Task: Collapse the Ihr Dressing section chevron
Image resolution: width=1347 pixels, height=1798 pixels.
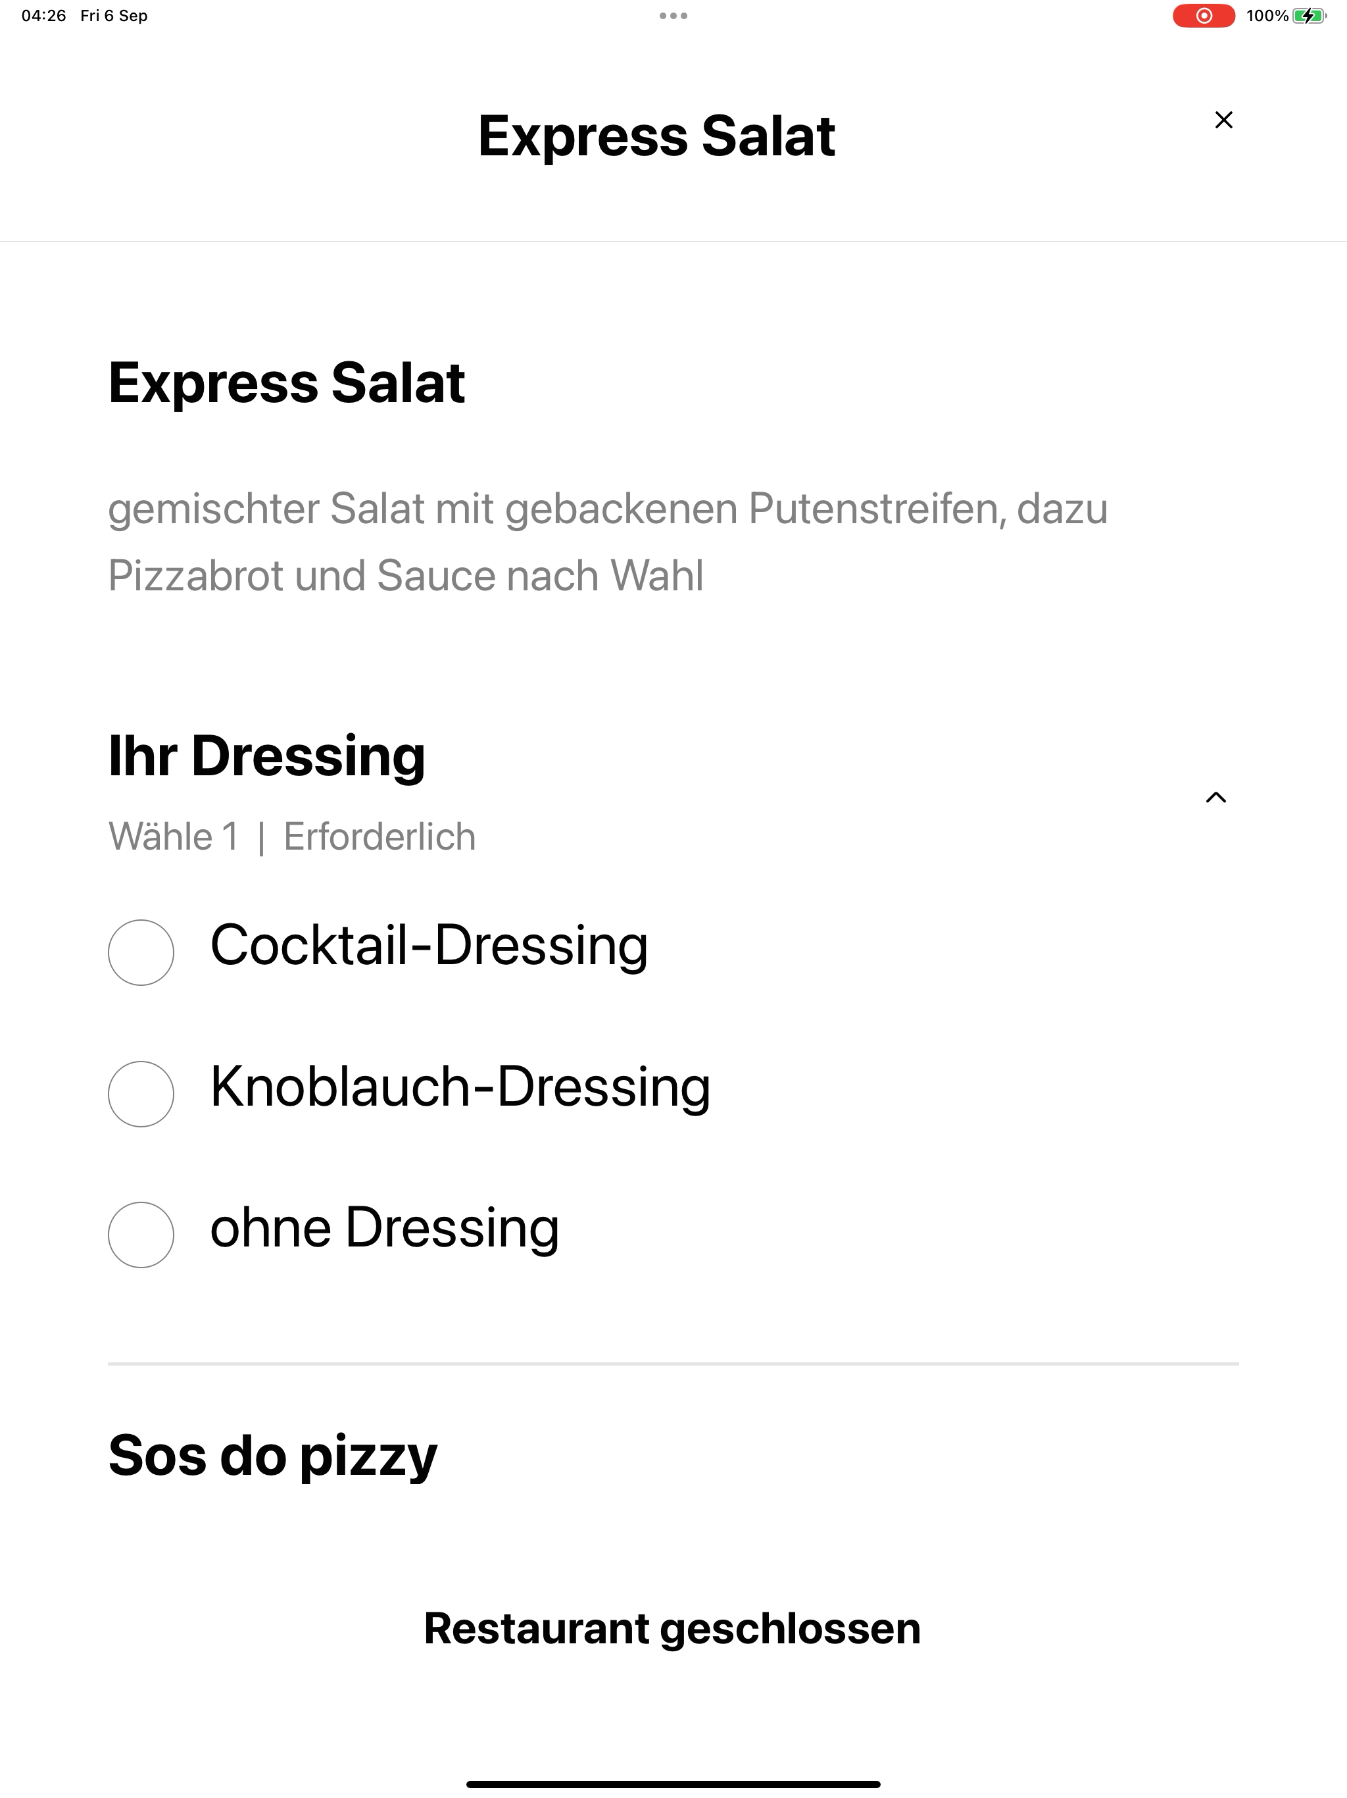Action: tap(1215, 798)
